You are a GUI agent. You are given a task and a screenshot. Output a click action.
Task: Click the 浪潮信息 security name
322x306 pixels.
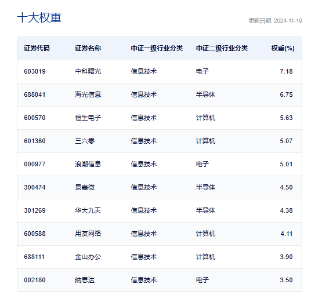pos(88,164)
